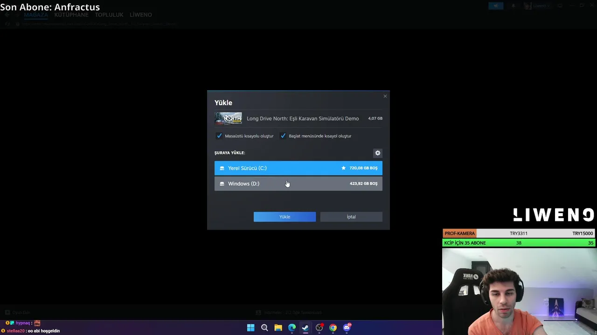
Task: Click the 423,92 GB BOŞ text
Action: tap(363, 183)
